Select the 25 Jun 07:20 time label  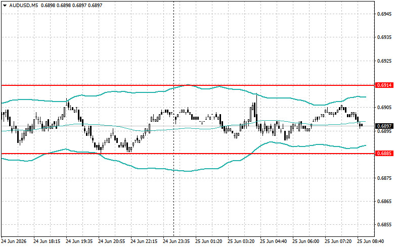pyautogui.click(x=338, y=241)
